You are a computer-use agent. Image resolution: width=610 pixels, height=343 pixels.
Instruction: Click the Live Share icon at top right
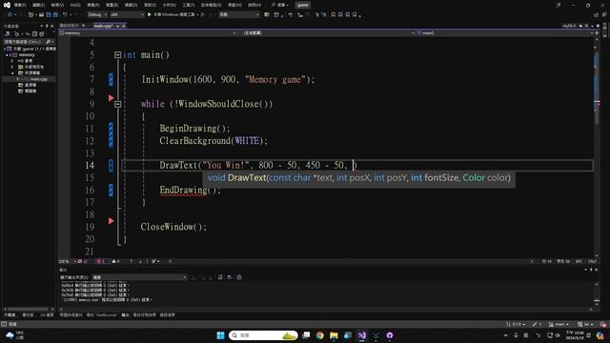pos(597,15)
